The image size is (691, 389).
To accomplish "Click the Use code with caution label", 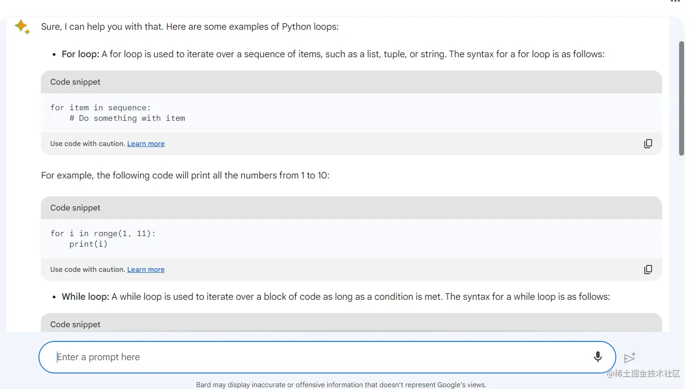I will pos(87,143).
